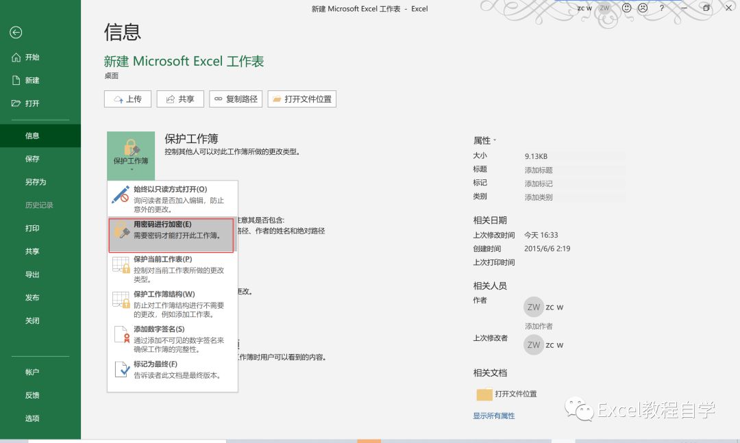
Task: Click the 添加作者 field
Action: (x=539, y=327)
